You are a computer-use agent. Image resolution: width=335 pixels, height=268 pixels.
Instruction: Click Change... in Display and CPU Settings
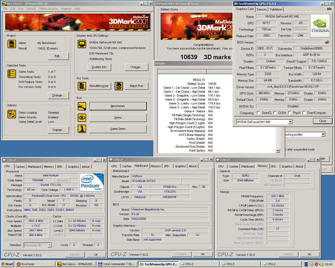point(137,67)
